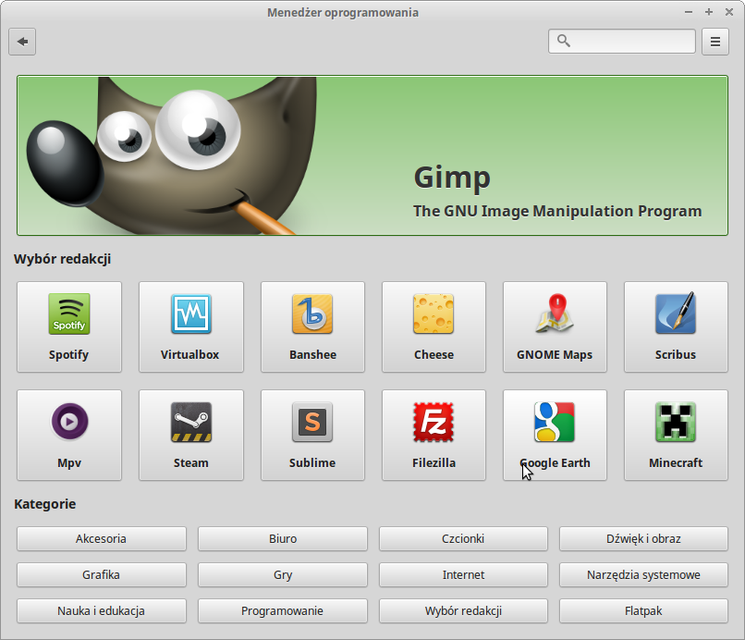Go back with the arrow button
Image resolution: width=745 pixels, height=640 pixels.
[x=22, y=42]
